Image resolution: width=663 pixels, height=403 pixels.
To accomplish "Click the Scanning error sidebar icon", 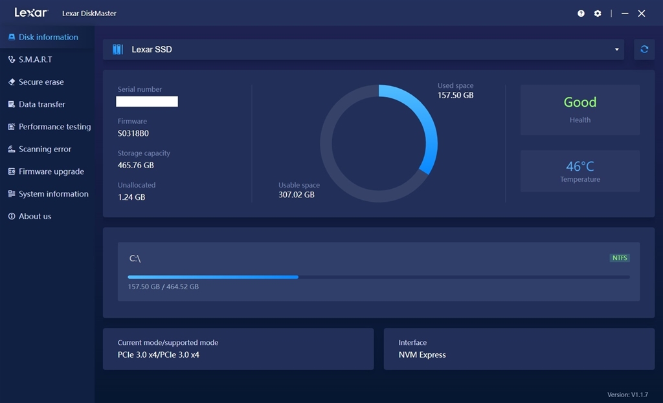I will coord(12,149).
